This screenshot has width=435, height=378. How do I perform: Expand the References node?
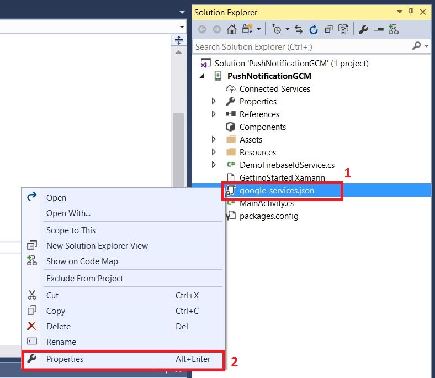click(214, 114)
